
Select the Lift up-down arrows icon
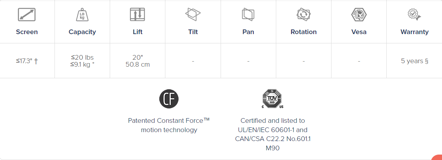pos(137,14)
